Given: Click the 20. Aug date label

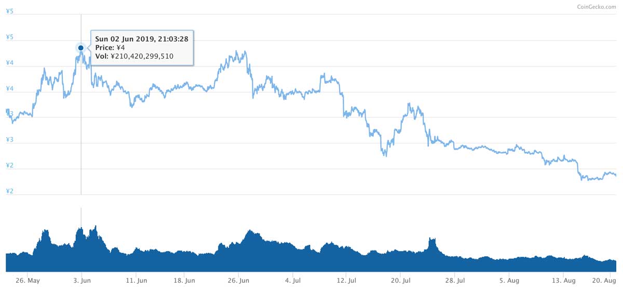Looking at the screenshot, I should 605,280.
